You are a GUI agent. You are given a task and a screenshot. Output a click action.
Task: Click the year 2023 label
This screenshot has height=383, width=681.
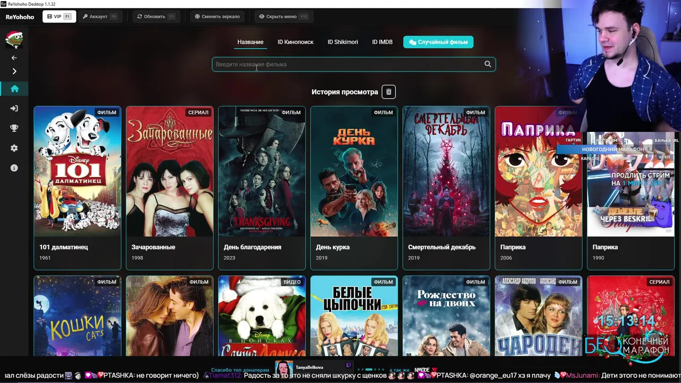[x=229, y=258]
